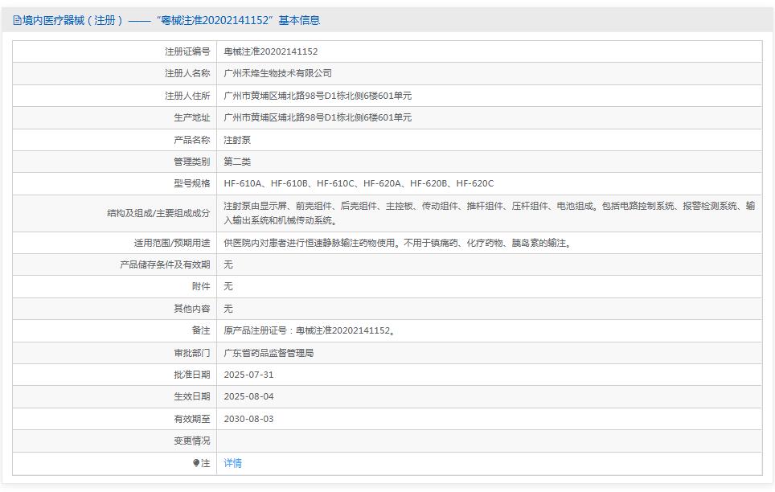Screen dimensions: 775x492
Task: Click the intended-use text starting 供医院内对患者
Action: click(x=399, y=243)
